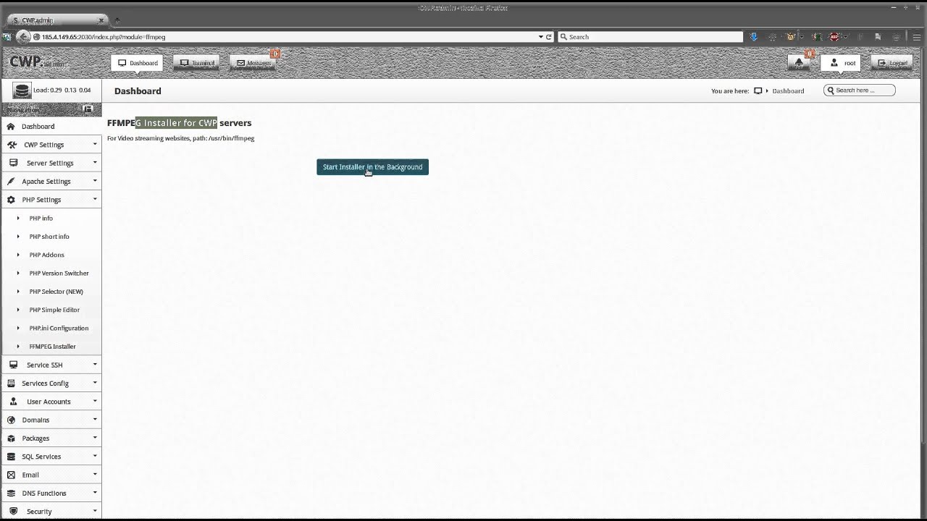Click the User Accounts person icon
The width and height of the screenshot is (927, 521).
[x=13, y=402]
